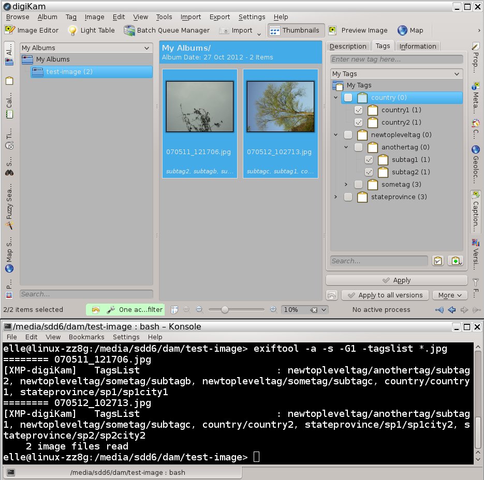Adjust the thumbnail zoom slider handle
The height and width of the screenshot is (480, 484).
[x=225, y=309]
